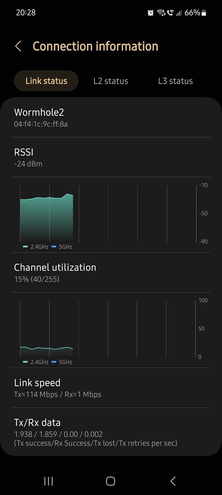Tap the Tx/Rx data row
222x495 pixels.
[x=111, y=432]
